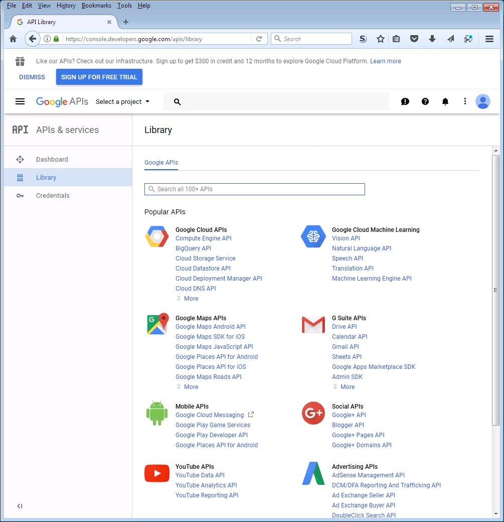Close the API Library tab

(109, 22)
